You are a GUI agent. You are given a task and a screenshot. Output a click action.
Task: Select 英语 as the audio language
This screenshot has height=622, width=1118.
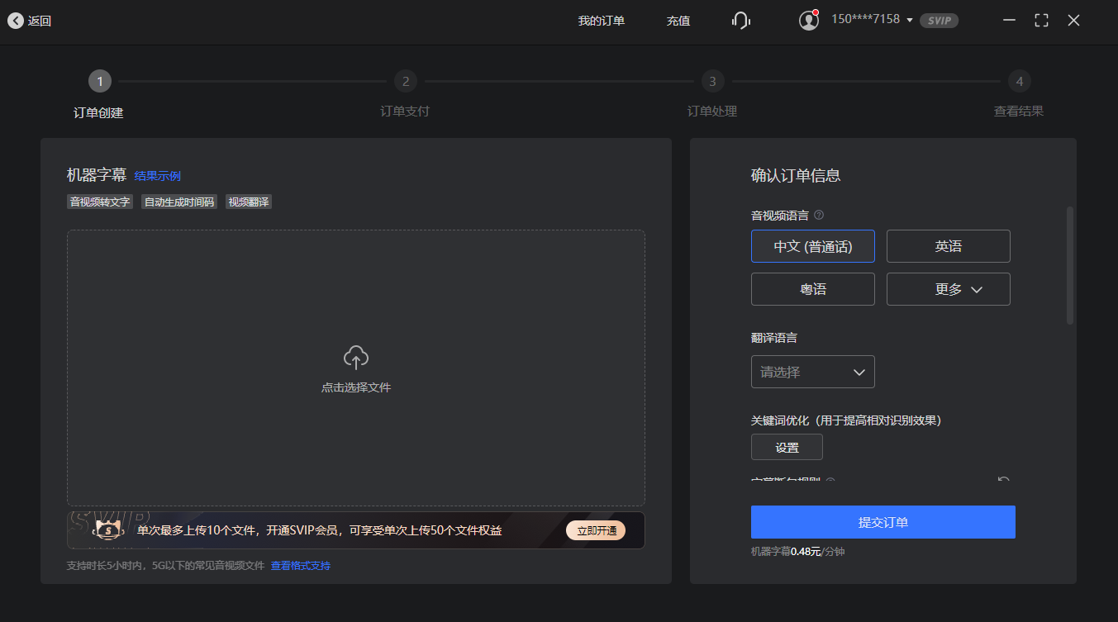pyautogui.click(x=948, y=246)
